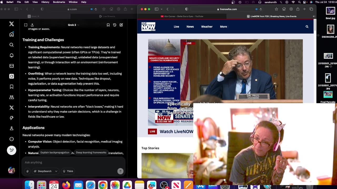Mute audio on the x.com tab
337x189 pixels.
(x=92, y=9)
